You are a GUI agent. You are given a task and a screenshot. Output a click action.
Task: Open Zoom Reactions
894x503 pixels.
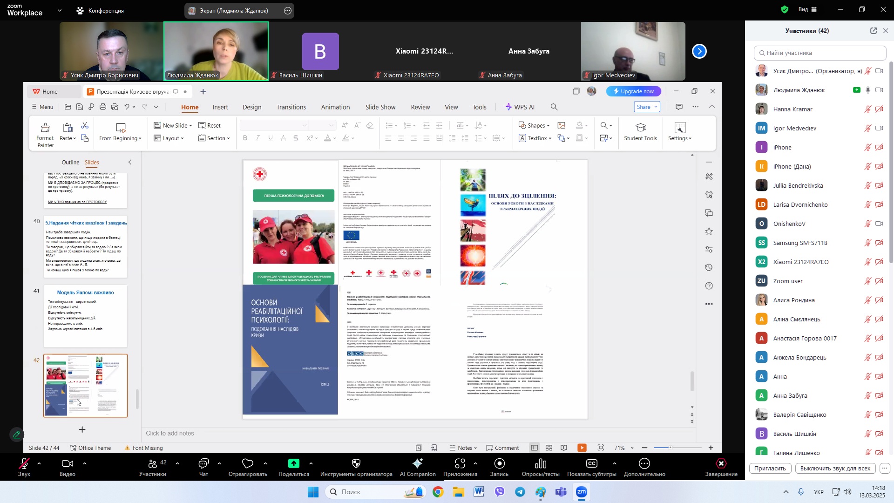(248, 468)
